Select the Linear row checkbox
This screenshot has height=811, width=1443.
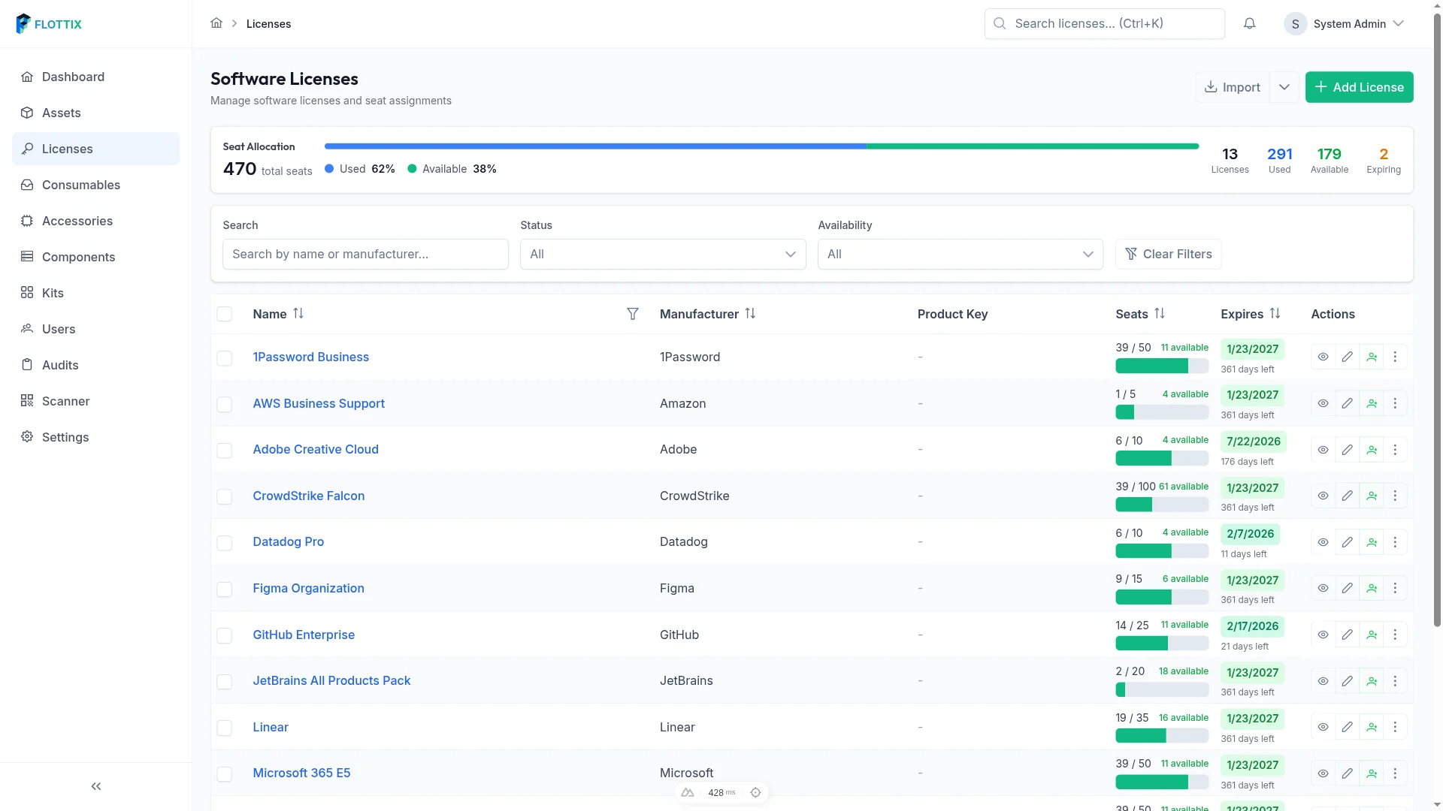224,728
